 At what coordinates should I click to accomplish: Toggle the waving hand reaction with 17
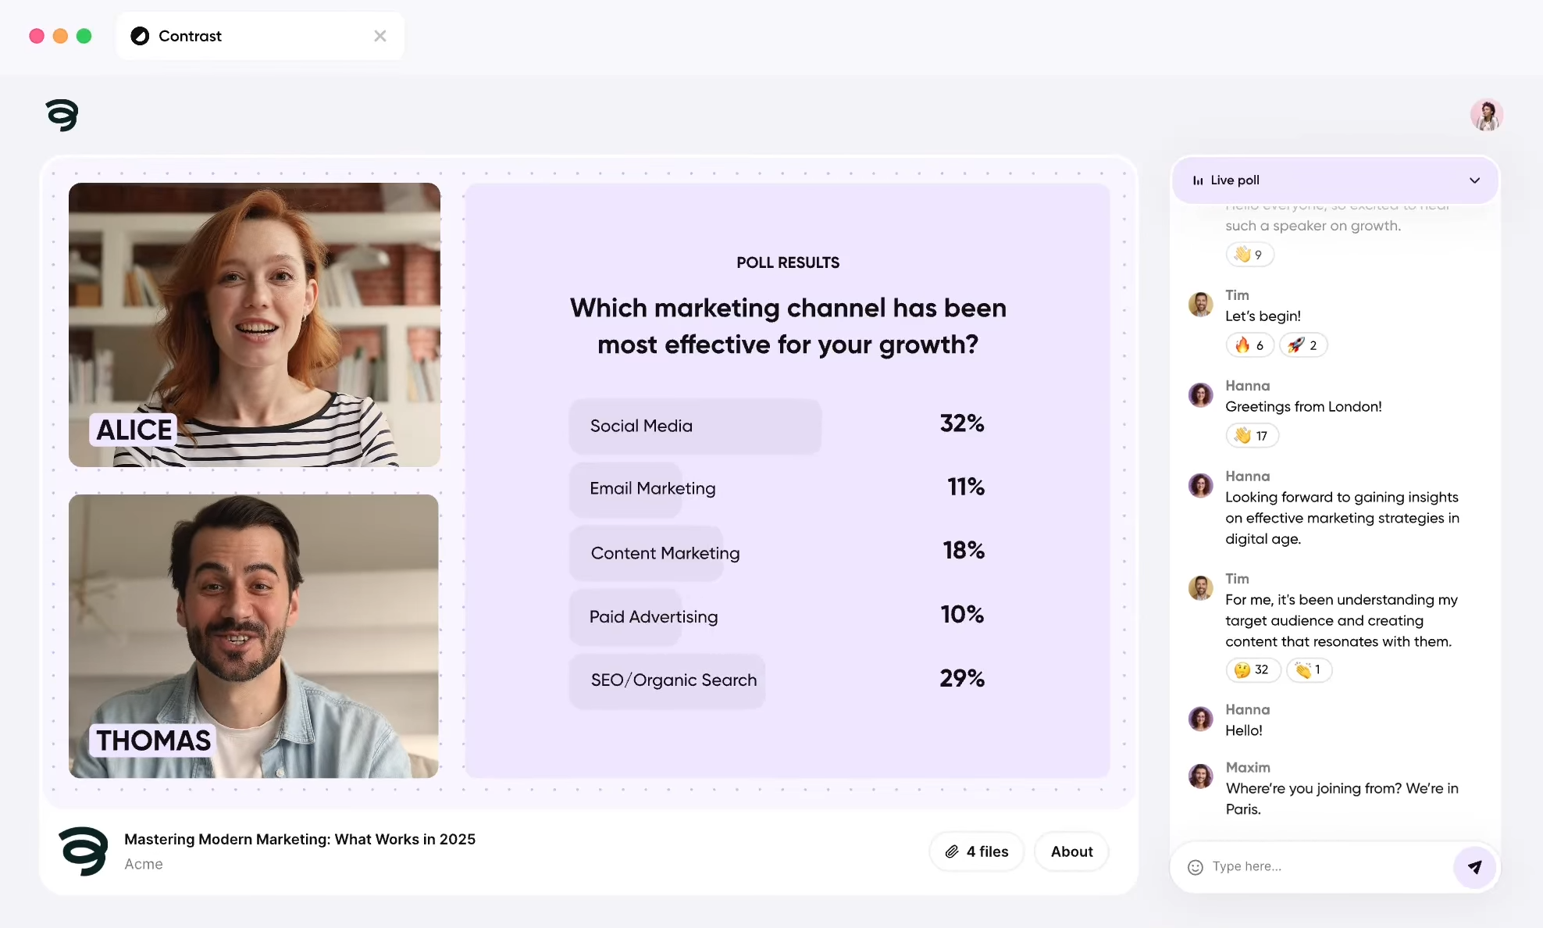[x=1251, y=436]
